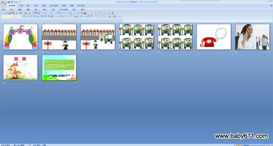Viewport: 273px width, 146px height.
Task: Click the Open folder icon in the classic toolbar
Action: 6,13
